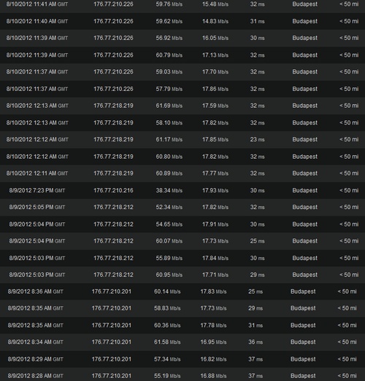
Task: Click the 59.62 Mb/s download speed value
Action: (x=169, y=21)
